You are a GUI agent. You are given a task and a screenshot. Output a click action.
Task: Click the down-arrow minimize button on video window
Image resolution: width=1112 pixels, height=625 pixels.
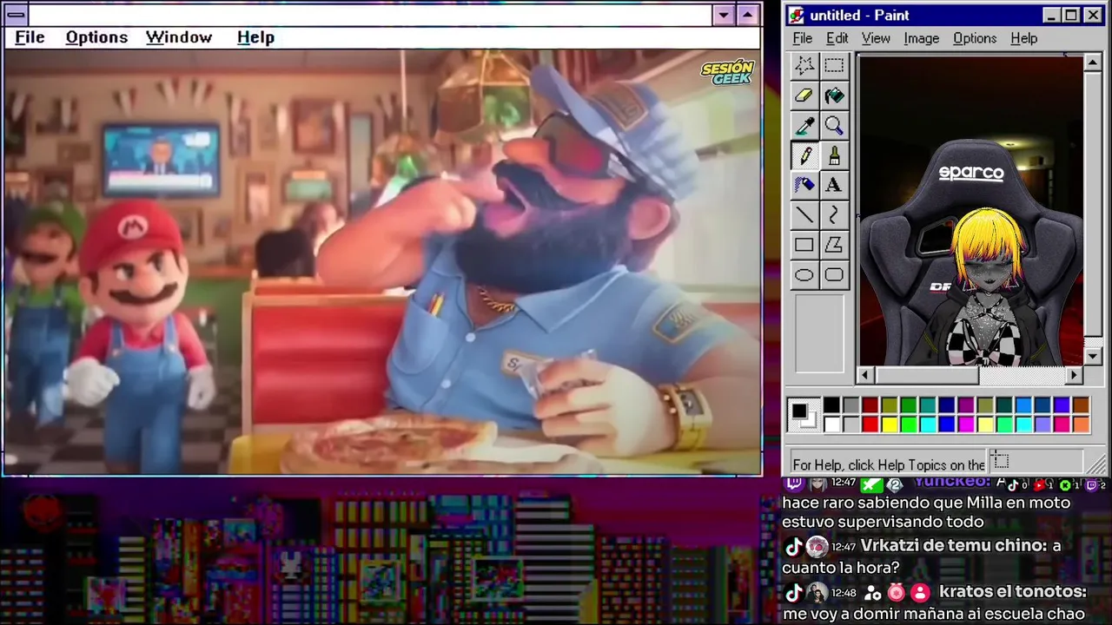(x=724, y=15)
